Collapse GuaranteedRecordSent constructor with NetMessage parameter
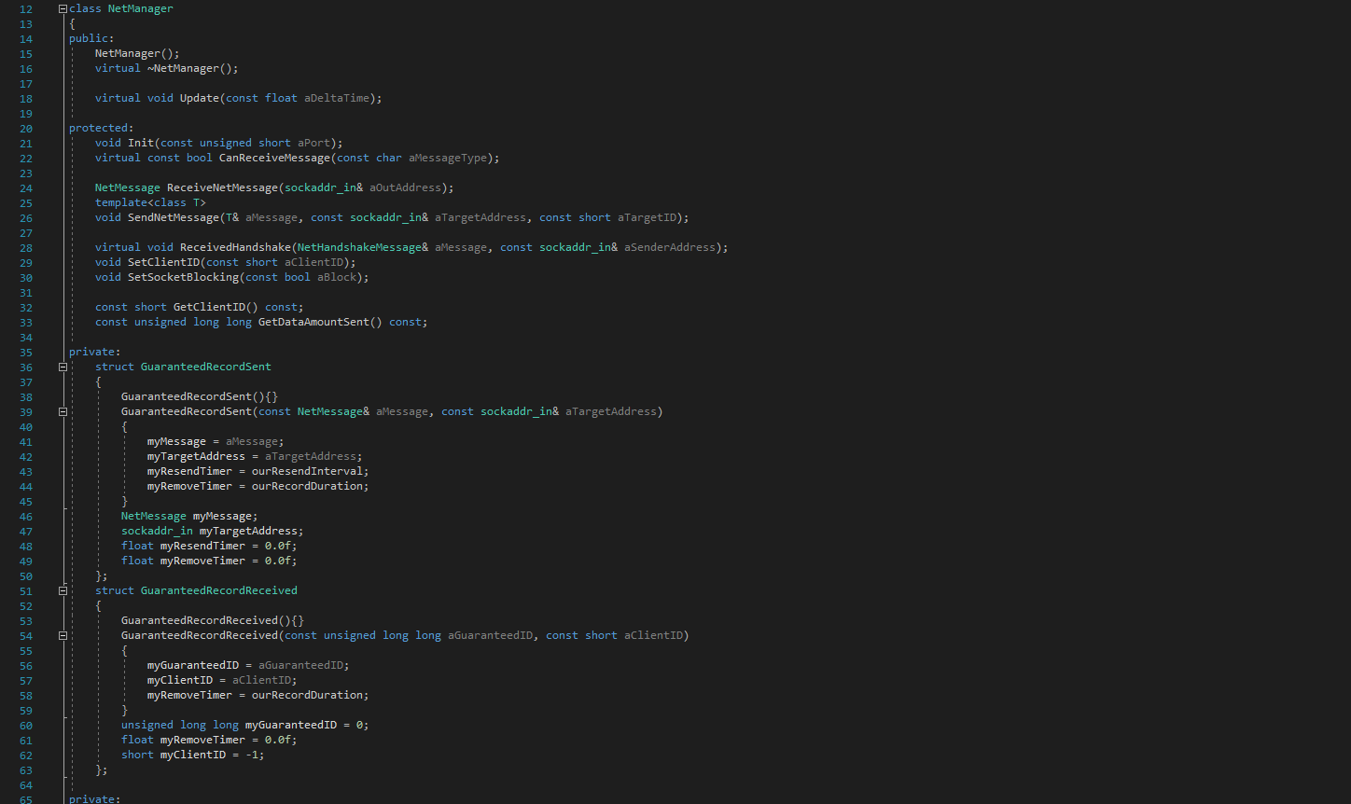1351x804 pixels. 63,411
